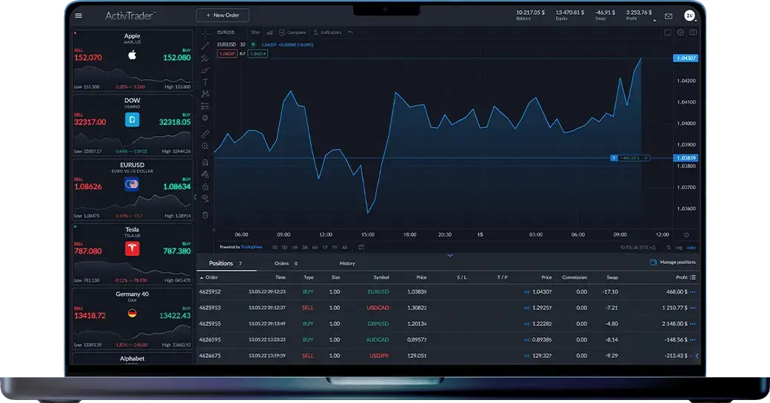Click the 1.04307 sell price box on chart

227,53
